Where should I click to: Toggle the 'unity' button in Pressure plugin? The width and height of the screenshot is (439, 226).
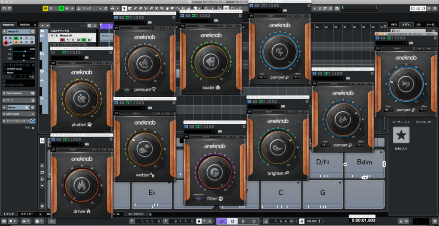(x=127, y=90)
